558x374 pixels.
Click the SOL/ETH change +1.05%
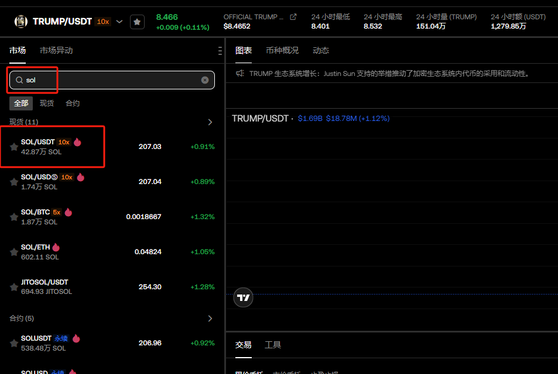point(203,252)
